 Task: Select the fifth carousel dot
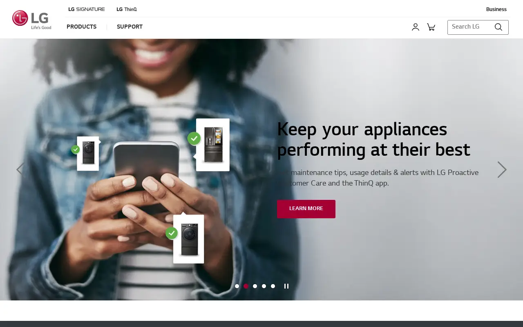pyautogui.click(x=273, y=286)
